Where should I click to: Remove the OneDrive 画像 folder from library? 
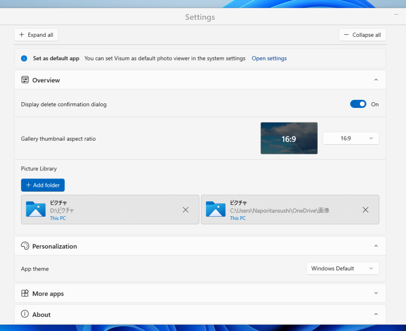[x=365, y=210]
